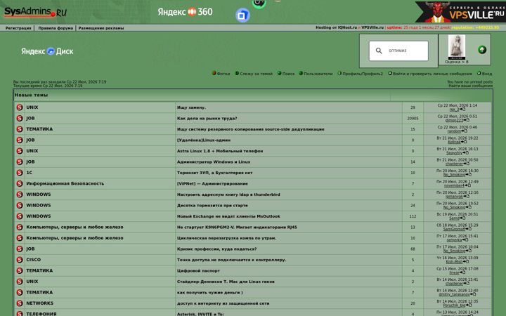Open latest post icon next to november4
Screen dimensions: 506x316
pos(467,185)
